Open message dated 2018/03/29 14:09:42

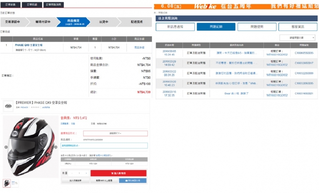click(169, 63)
